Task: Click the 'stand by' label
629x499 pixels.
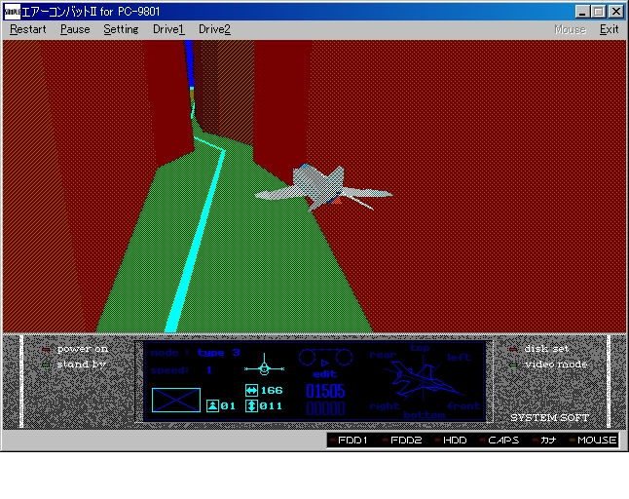Action: (x=82, y=365)
